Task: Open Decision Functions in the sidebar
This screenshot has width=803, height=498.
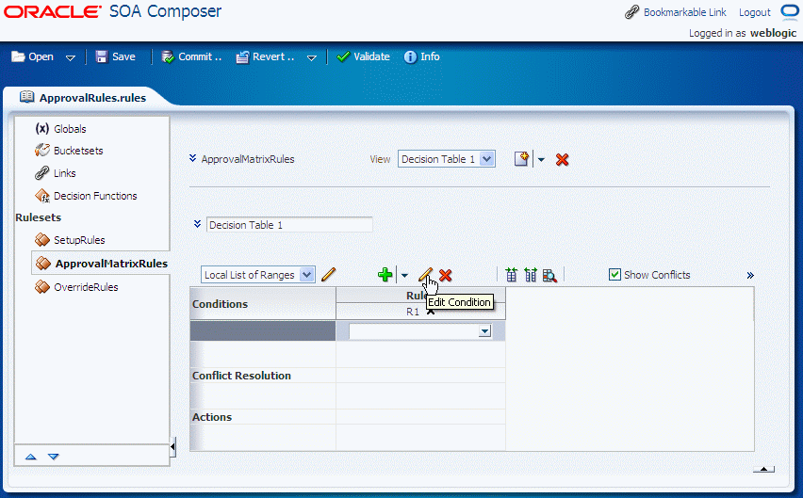Action: pos(95,196)
